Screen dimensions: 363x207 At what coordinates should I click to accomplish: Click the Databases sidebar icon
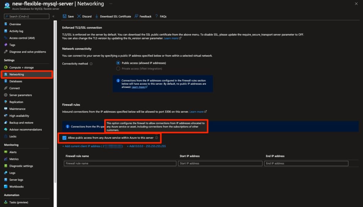click(6, 81)
